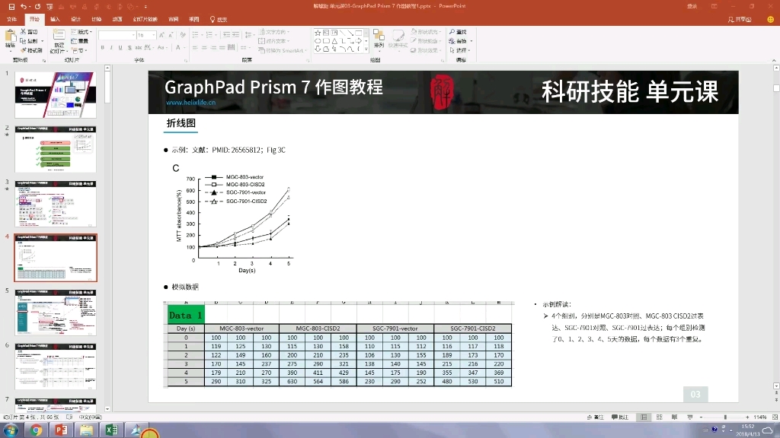Click the Find magnifier icon

point(452,32)
